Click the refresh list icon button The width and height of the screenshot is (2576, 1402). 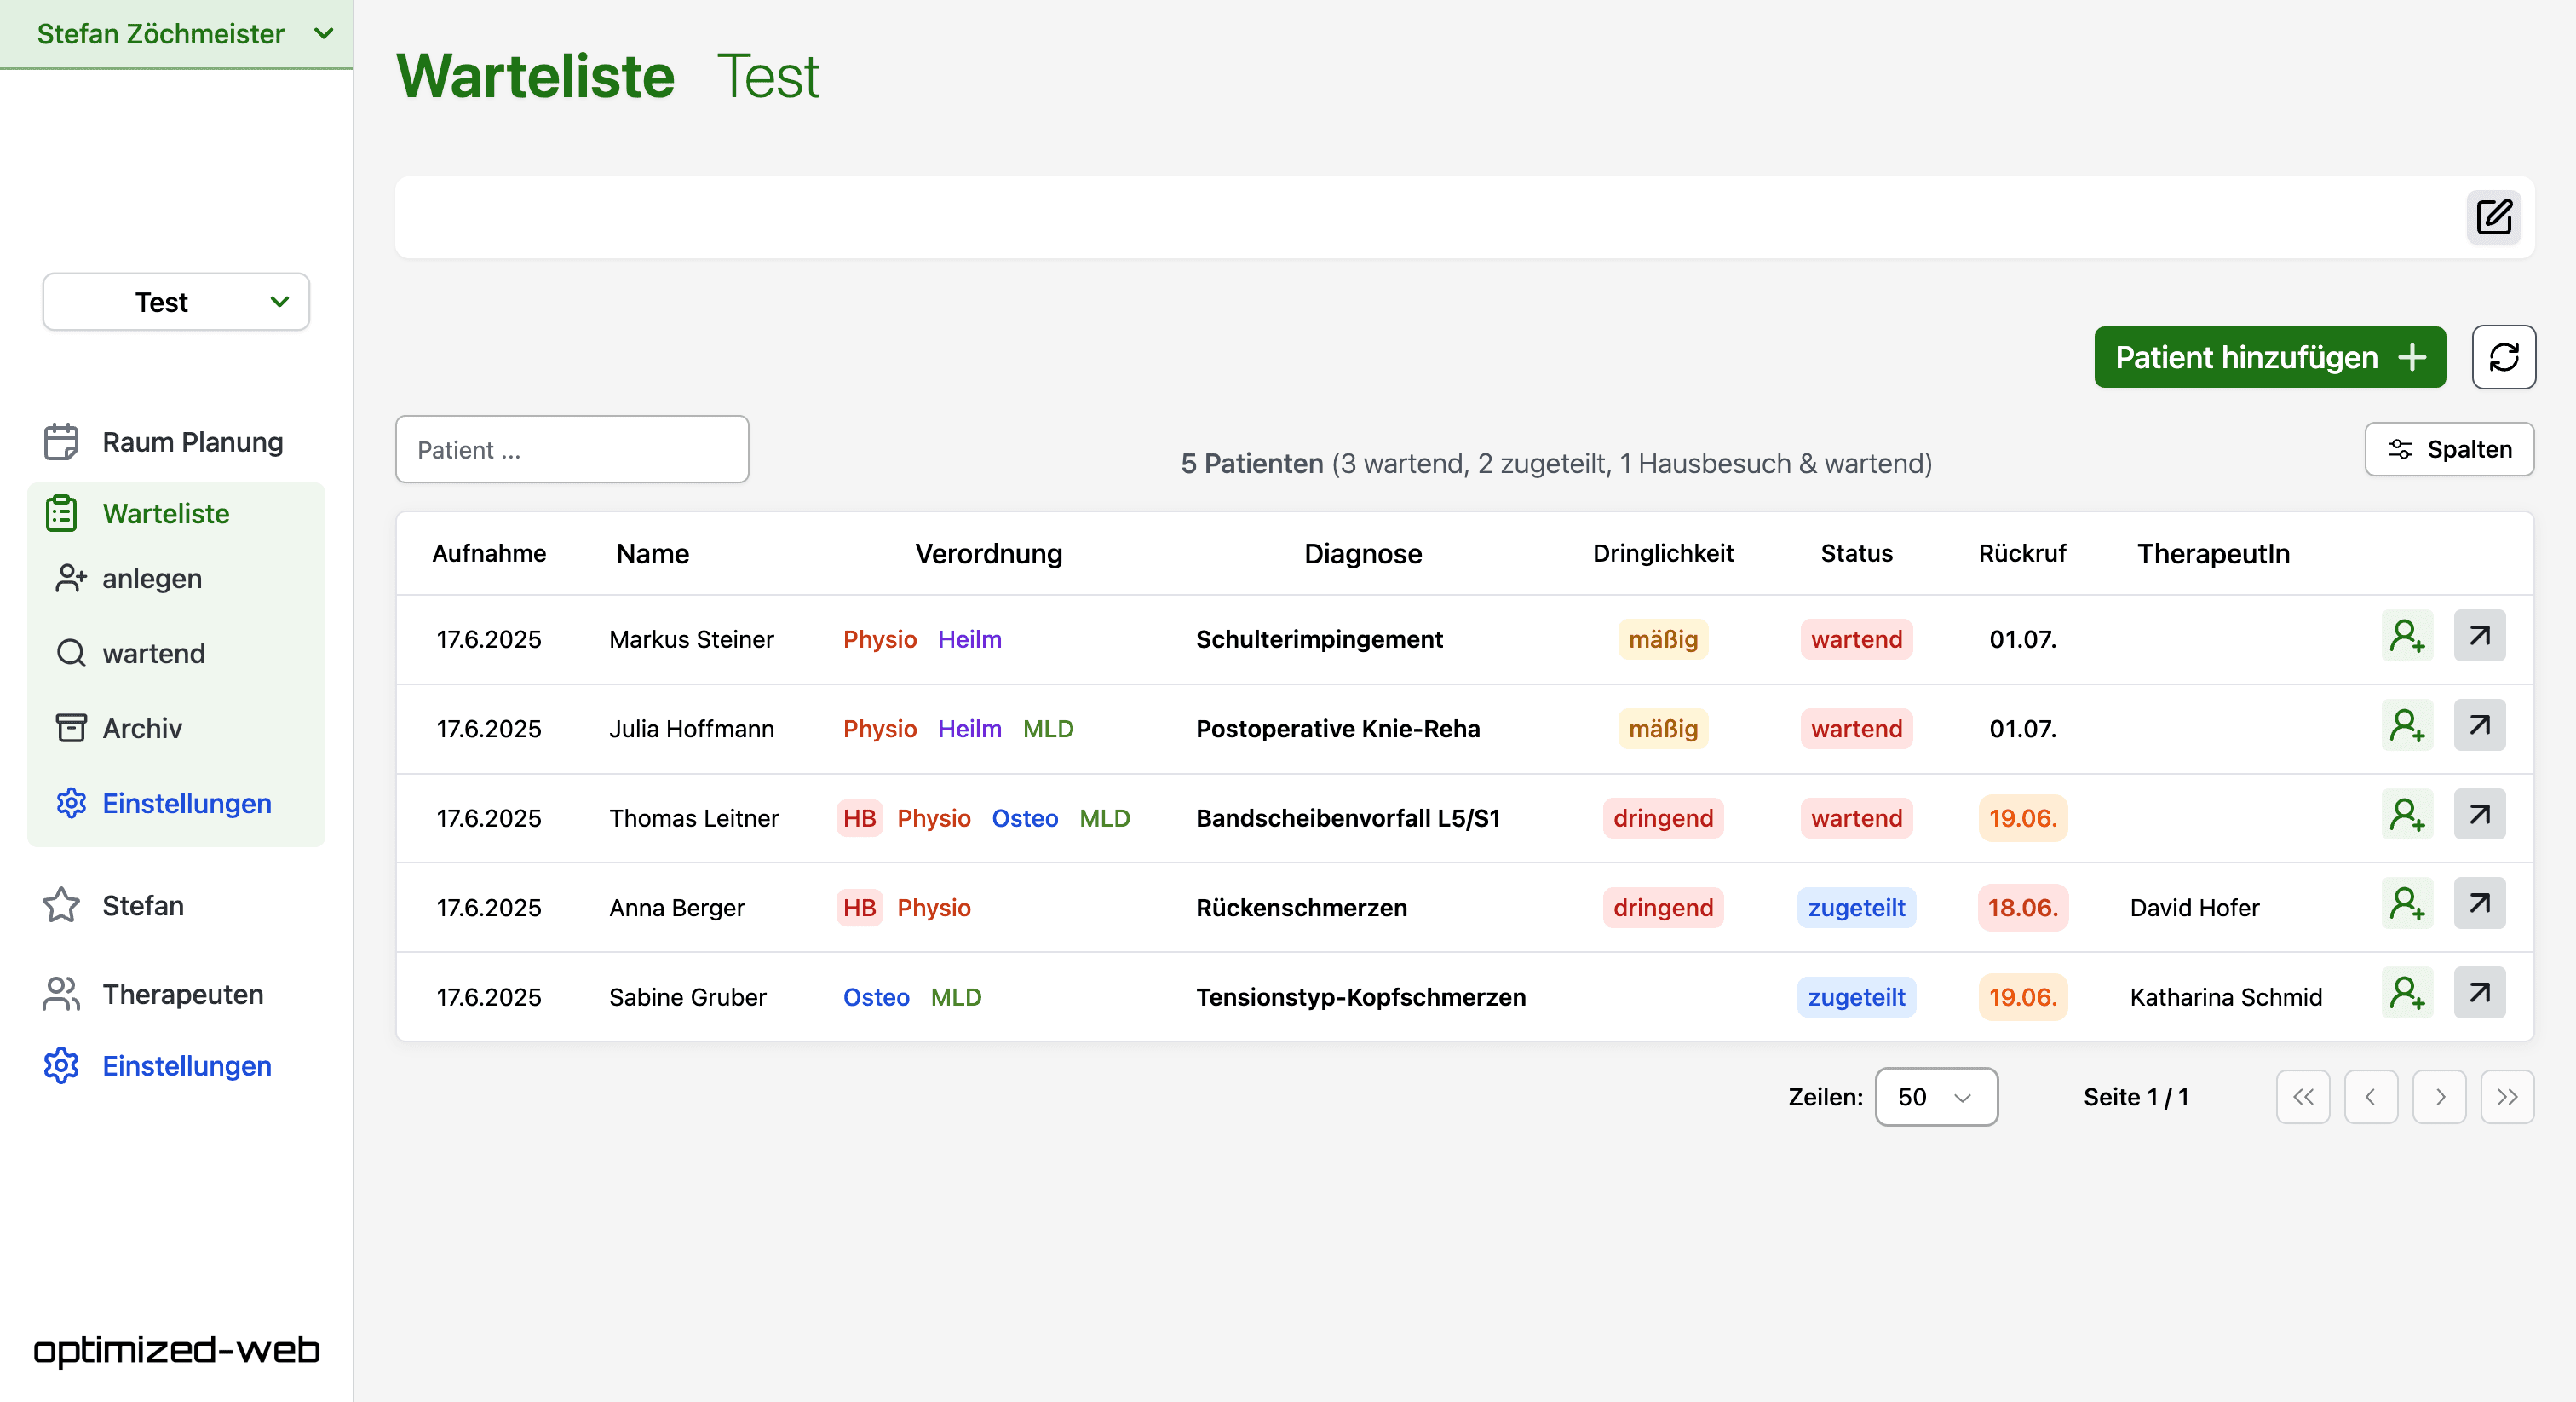coord(2503,356)
